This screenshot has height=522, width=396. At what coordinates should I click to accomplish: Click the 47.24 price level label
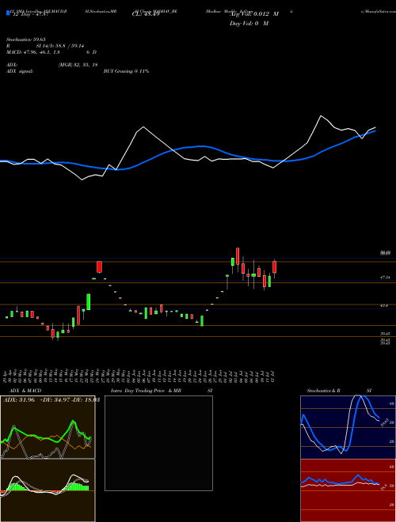(385, 277)
